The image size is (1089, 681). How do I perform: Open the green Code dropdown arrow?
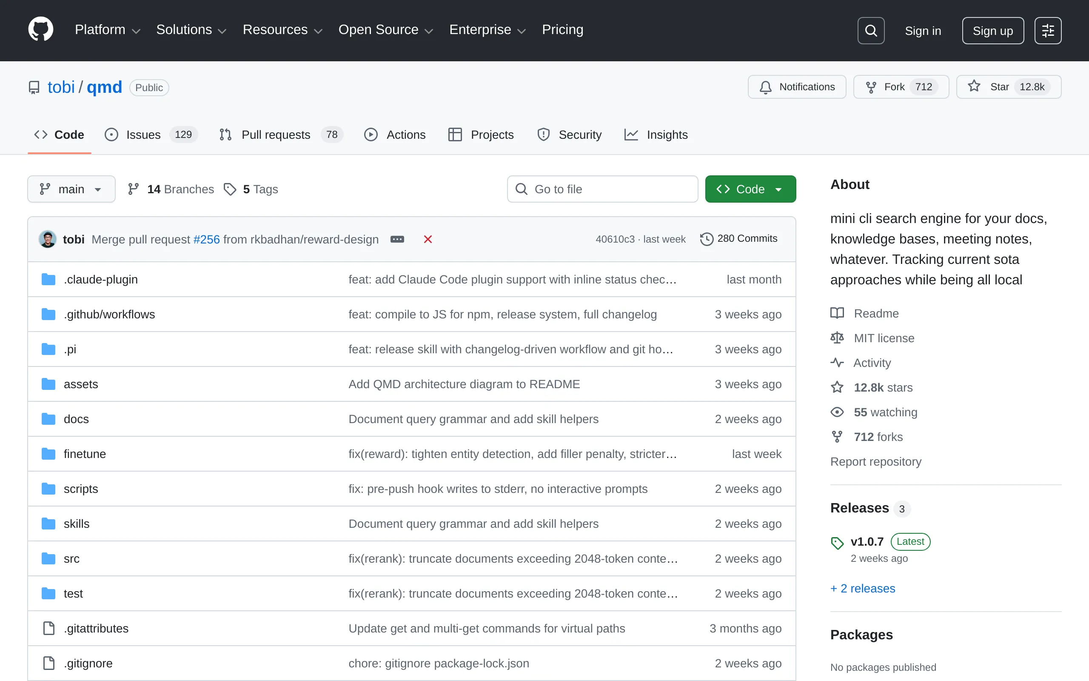pos(778,189)
